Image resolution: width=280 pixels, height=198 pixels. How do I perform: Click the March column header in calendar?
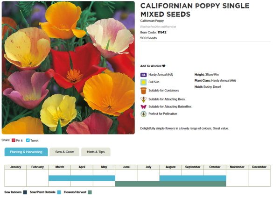coord(60,167)
